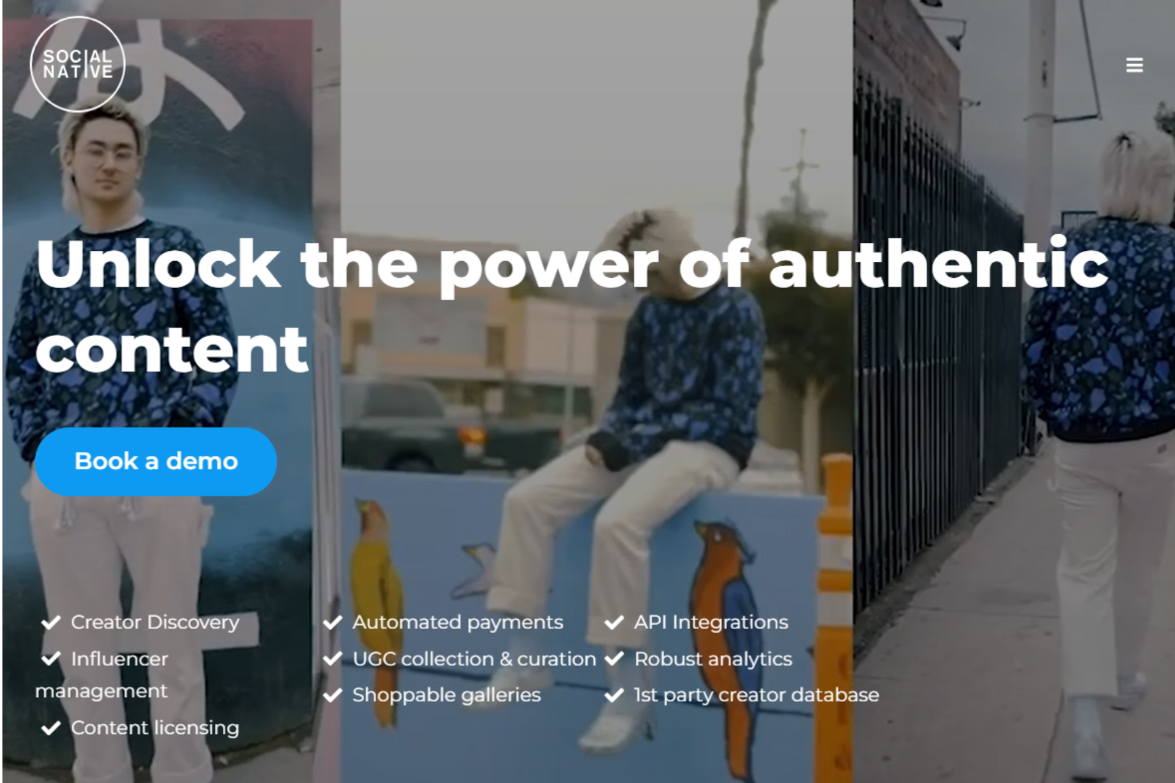Select the Automated payments feature text
Image resolution: width=1175 pixels, height=783 pixels.
point(458,623)
